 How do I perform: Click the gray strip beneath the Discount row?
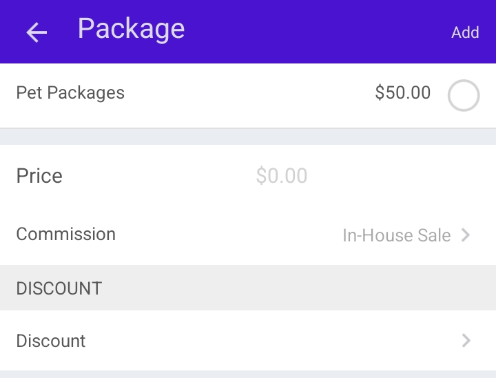tap(248, 374)
